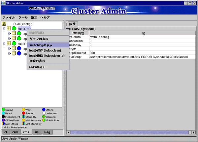The width and height of the screenshot is (198, 142).
Task: Select the ScriptTimeout value 300 cell
Action: pos(142,53)
